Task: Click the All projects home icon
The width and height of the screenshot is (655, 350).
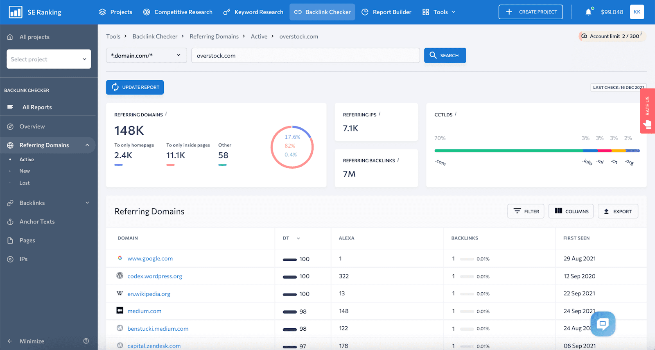Action: click(10, 37)
